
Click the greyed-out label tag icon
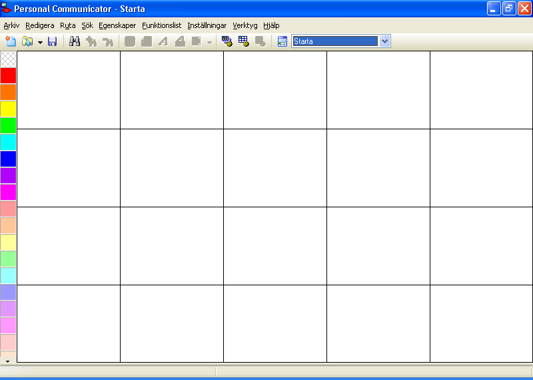pyautogui.click(x=180, y=41)
